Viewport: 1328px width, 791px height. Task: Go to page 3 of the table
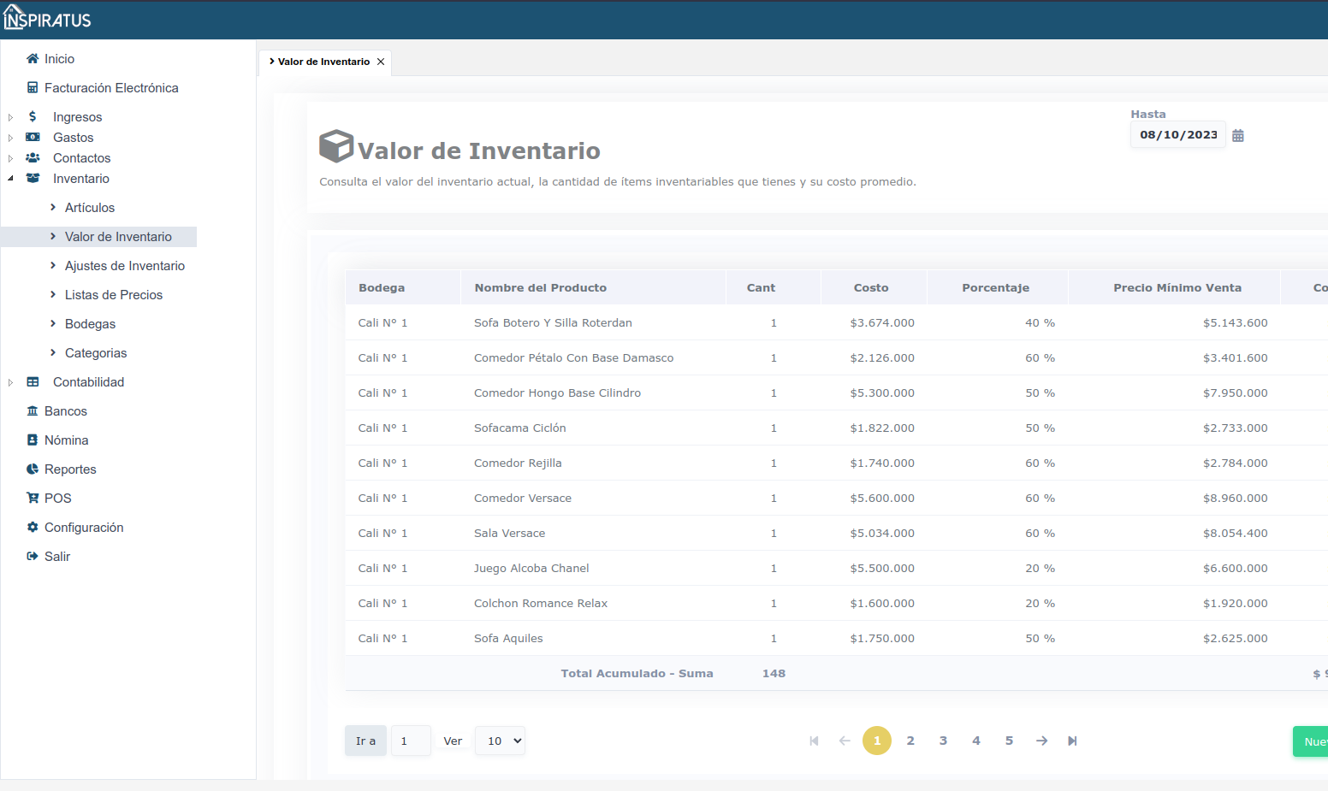pos(943,741)
